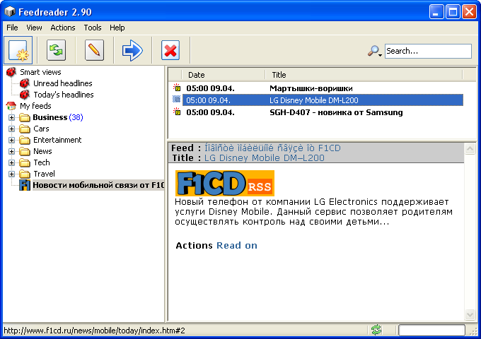Click preview scrollbar down arrow
The image size is (481, 339).
470,314
